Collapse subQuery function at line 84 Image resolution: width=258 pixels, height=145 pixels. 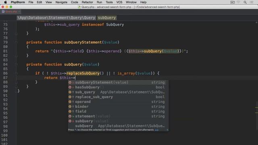(16, 64)
